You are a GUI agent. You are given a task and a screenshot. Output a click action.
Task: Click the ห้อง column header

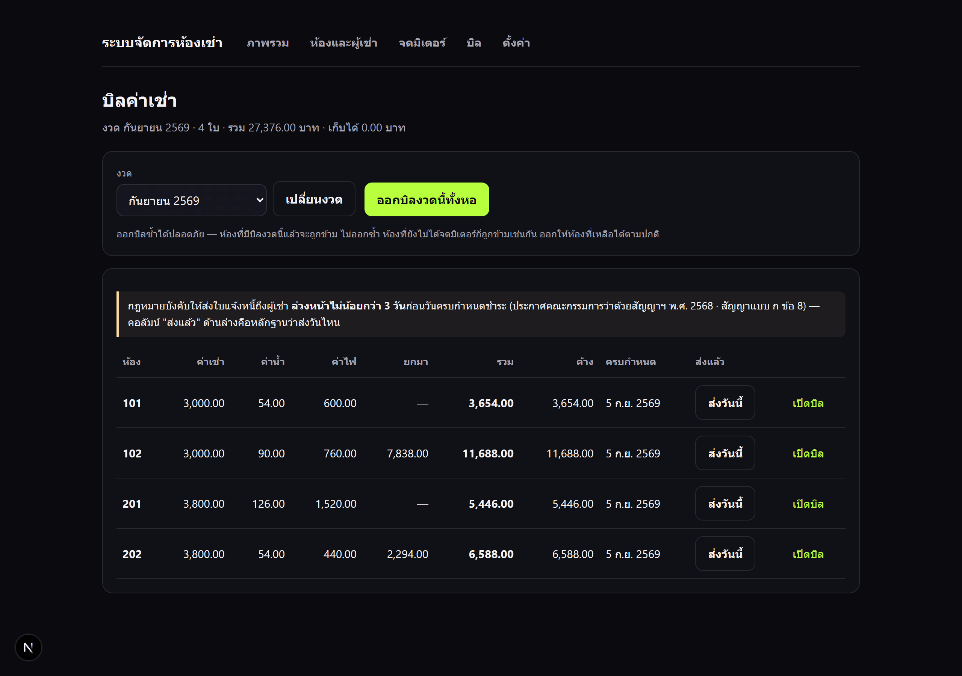132,361
